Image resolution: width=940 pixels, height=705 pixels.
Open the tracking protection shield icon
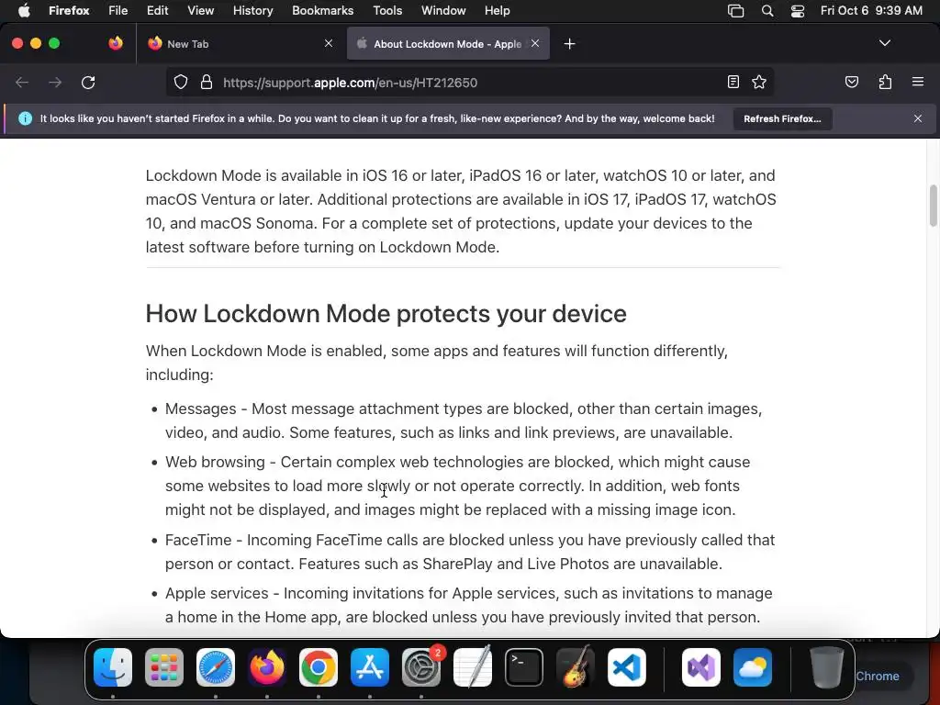181,82
